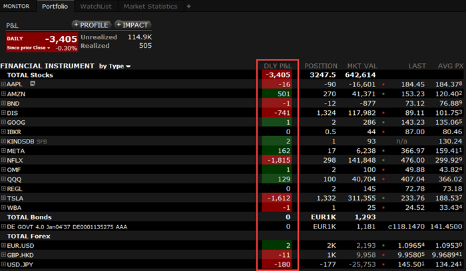
Task: Expand the TSLA row plus icon
Action: tap(3, 198)
